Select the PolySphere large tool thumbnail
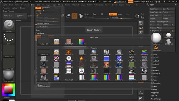This screenshot has width=179, height=101. point(156,39)
